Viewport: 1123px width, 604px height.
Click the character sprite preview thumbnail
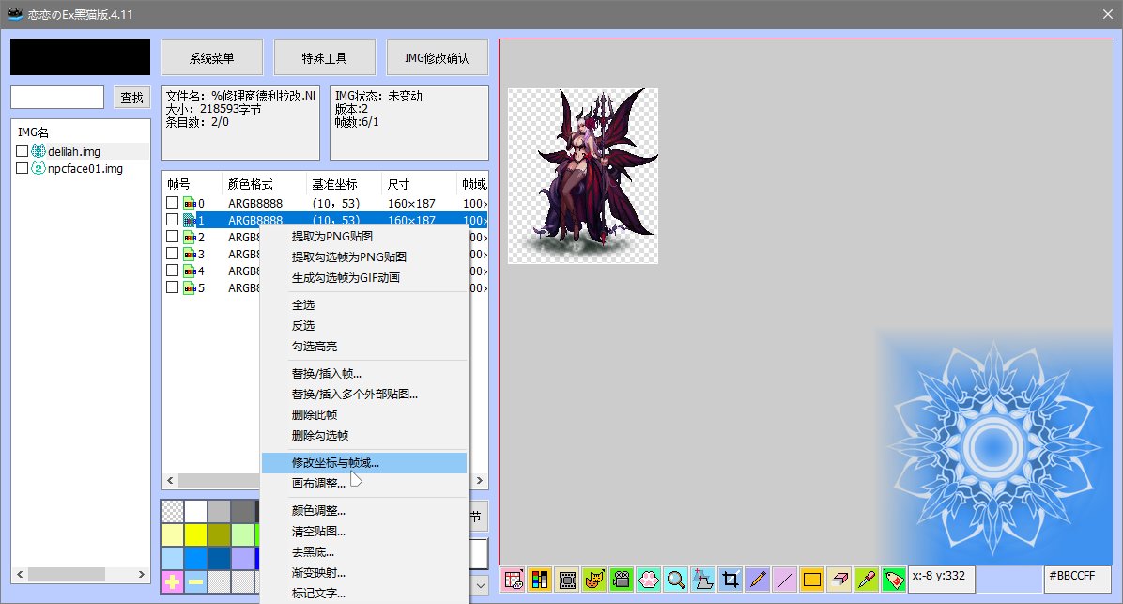[583, 176]
